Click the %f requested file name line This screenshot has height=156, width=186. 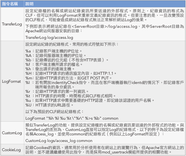[54, 64]
